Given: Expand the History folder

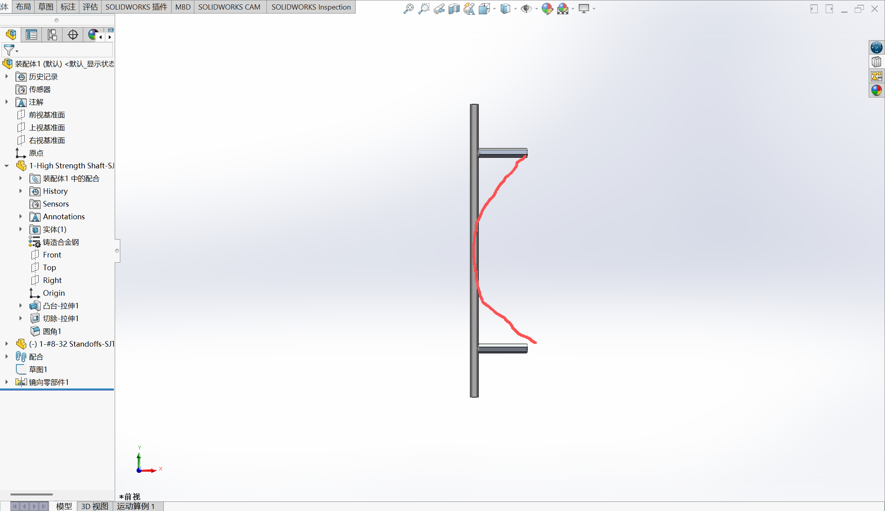Looking at the screenshot, I should (x=20, y=191).
